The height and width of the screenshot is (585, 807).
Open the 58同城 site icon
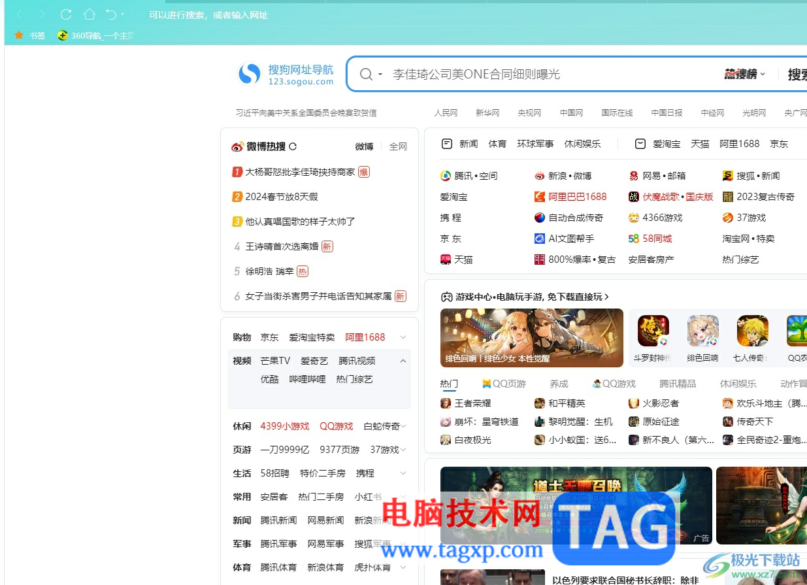(x=633, y=239)
